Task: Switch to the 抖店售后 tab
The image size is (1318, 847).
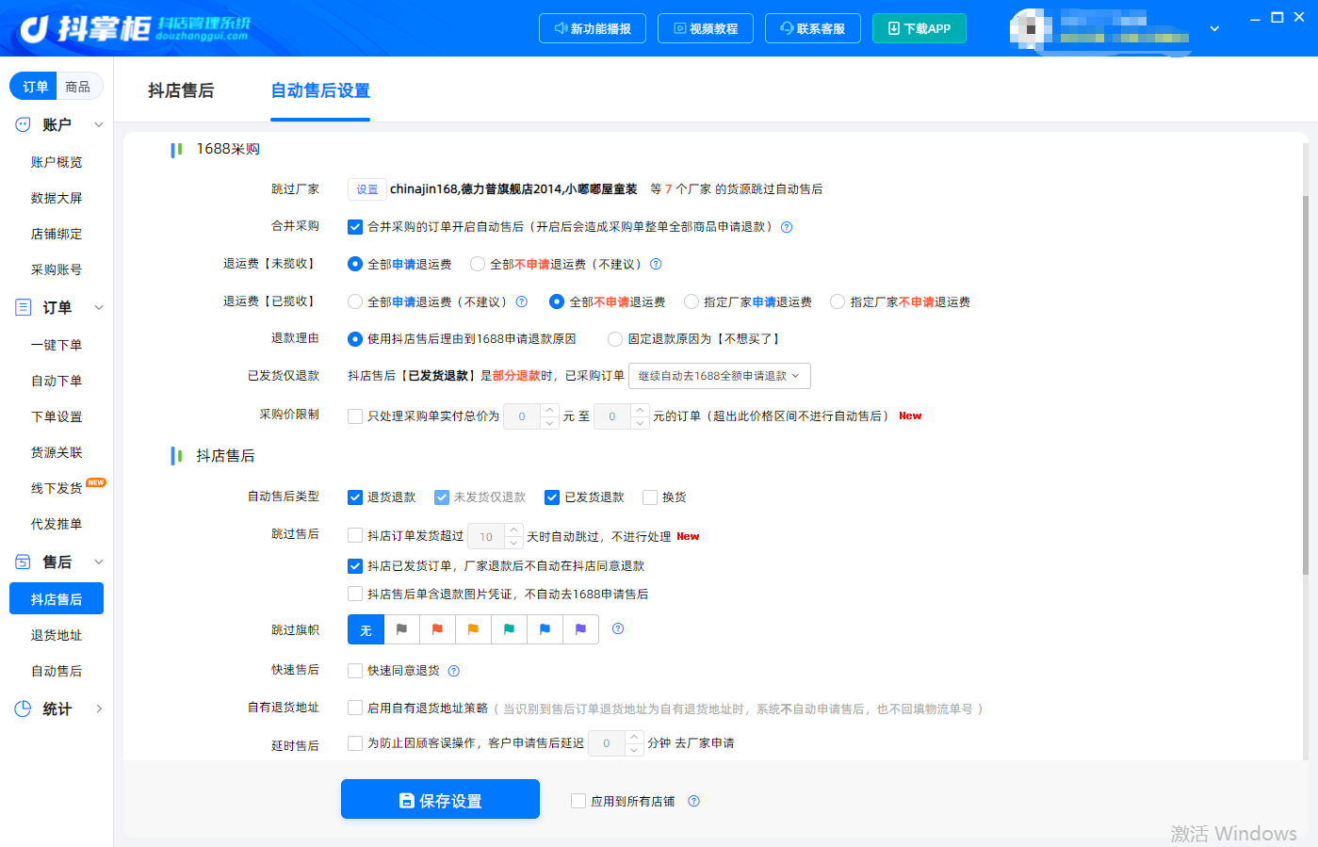Action: pyautogui.click(x=181, y=90)
